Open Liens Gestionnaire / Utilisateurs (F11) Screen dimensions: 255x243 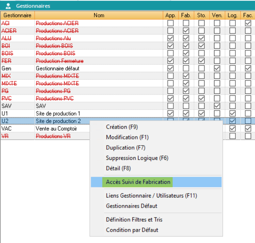[151, 196]
